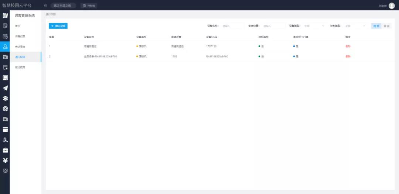Select the 通行权限 menu item

pyautogui.click(x=25, y=57)
